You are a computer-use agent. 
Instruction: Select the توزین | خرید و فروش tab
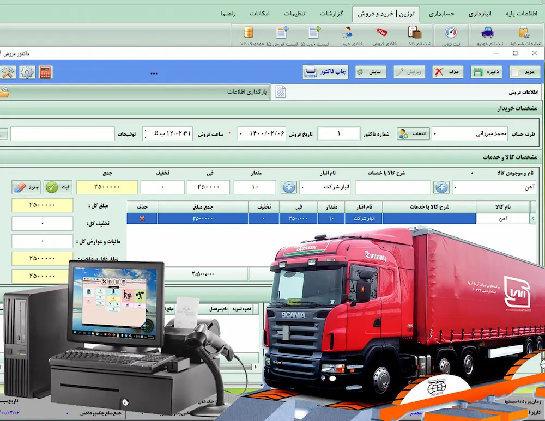pos(386,14)
